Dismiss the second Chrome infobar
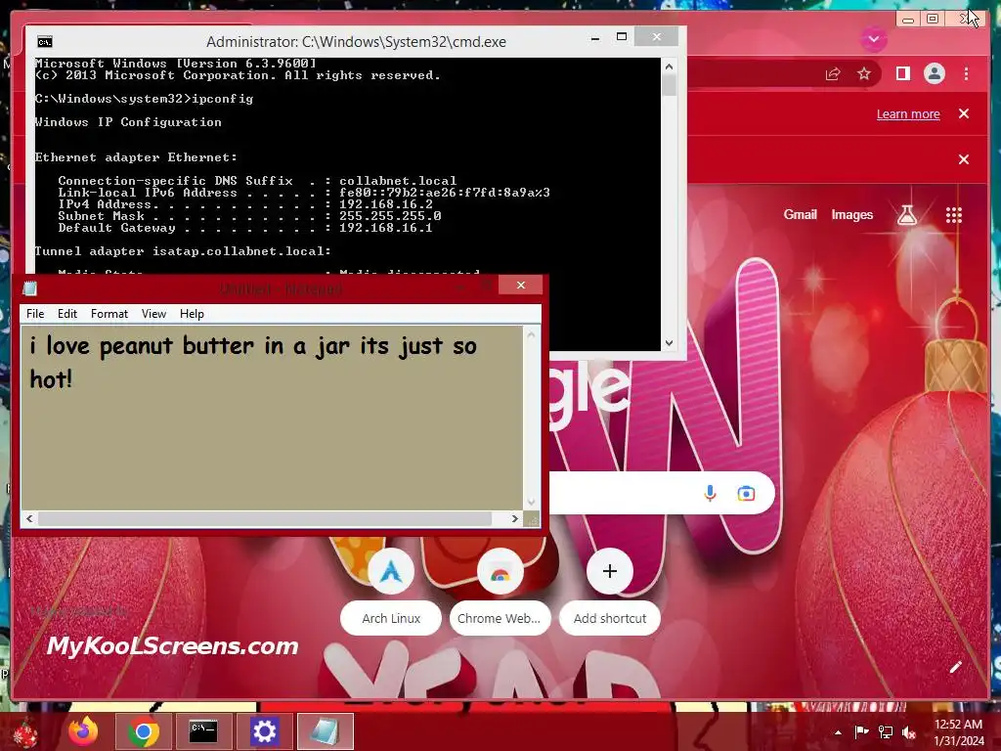Screen dimensions: 1001x751 pyautogui.click(x=963, y=159)
